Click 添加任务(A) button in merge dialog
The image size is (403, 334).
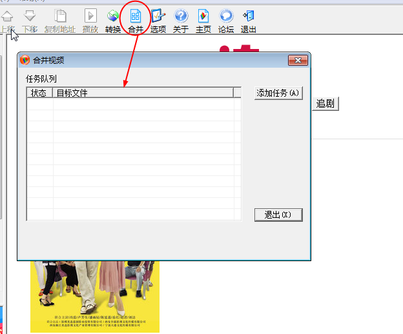click(278, 93)
